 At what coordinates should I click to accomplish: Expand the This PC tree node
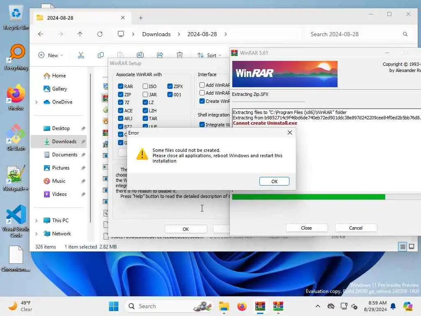coord(37,221)
